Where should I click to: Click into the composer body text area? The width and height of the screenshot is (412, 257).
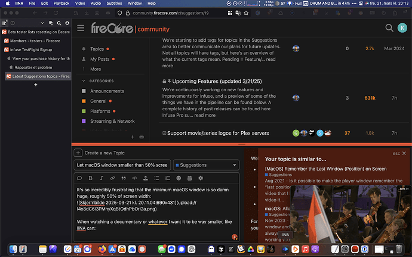click(x=156, y=212)
